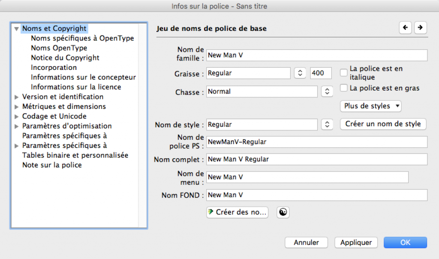Click into the 'Nom de famille' field
The height and width of the screenshot is (259, 439).
click(x=316, y=55)
